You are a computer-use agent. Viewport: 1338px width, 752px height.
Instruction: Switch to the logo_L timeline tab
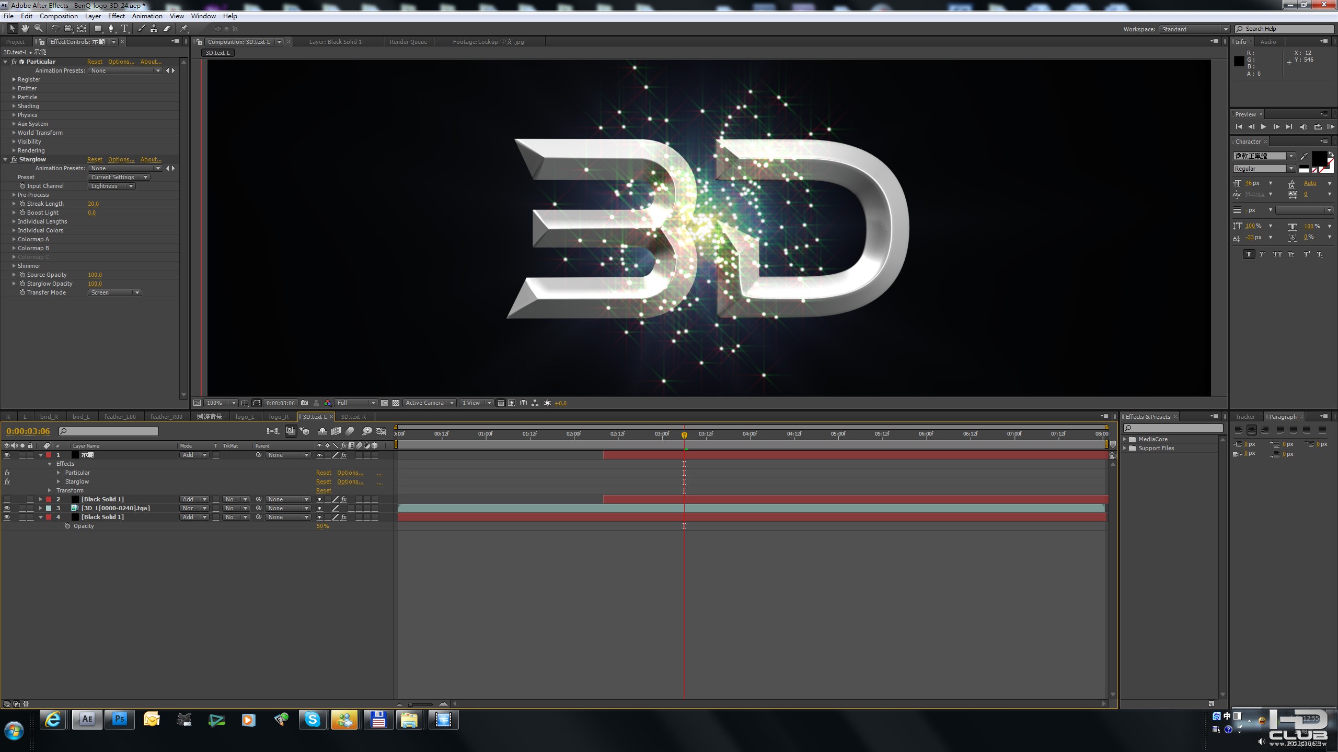pos(245,417)
